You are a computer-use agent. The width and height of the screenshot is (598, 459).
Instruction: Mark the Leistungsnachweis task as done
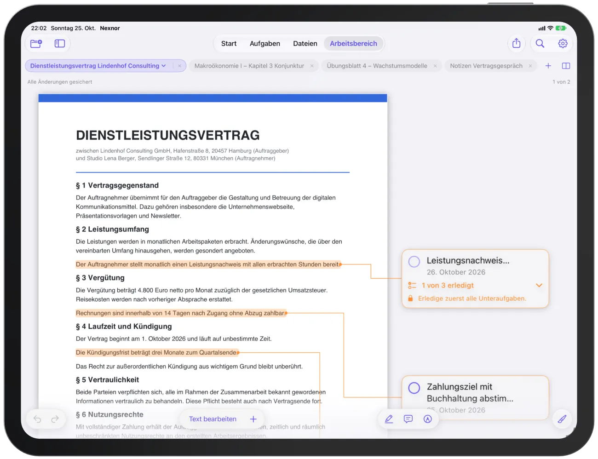(x=414, y=262)
